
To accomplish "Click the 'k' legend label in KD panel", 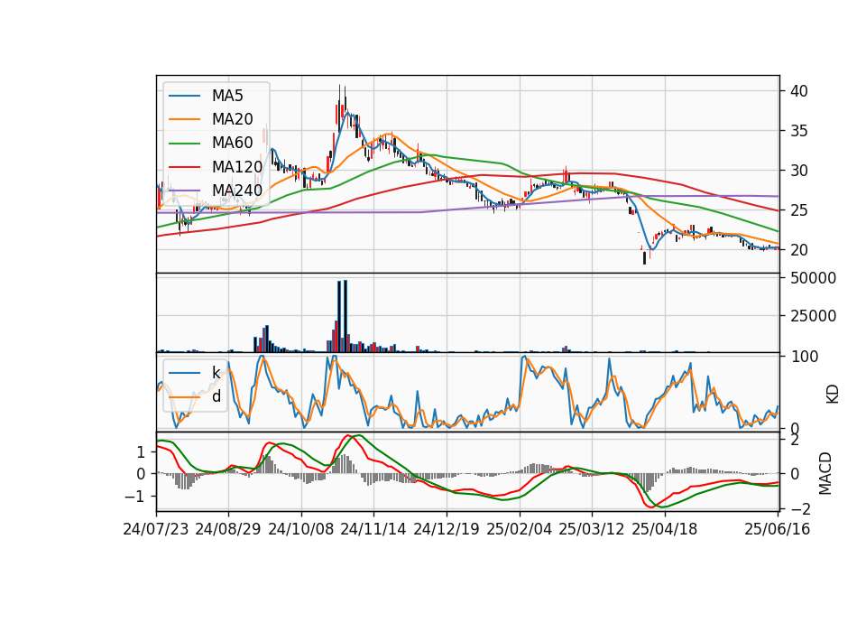I will click(216, 373).
